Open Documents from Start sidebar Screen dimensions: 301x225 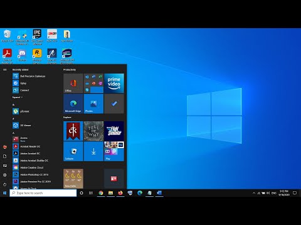click(5, 156)
